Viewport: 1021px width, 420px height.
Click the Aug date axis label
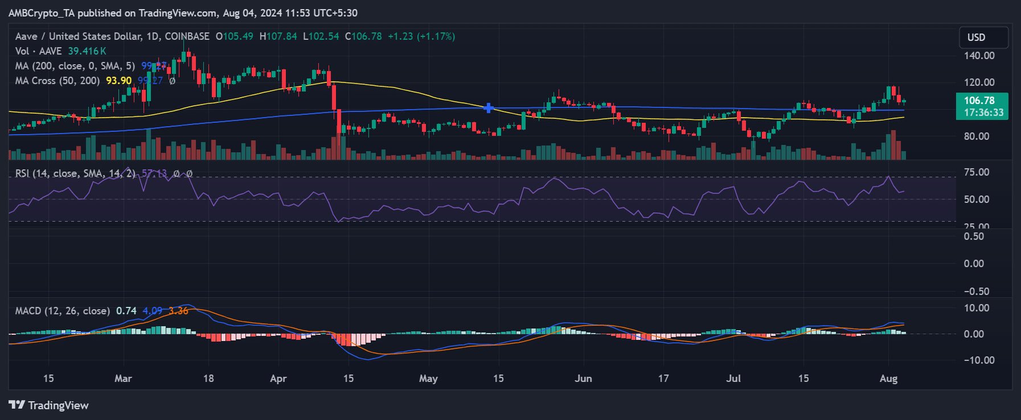pyautogui.click(x=888, y=379)
